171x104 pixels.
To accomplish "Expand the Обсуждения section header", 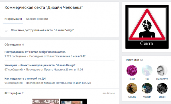I will [x=13, y=45].
